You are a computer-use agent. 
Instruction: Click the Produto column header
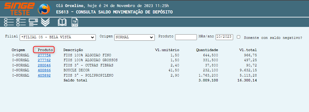(45, 50)
